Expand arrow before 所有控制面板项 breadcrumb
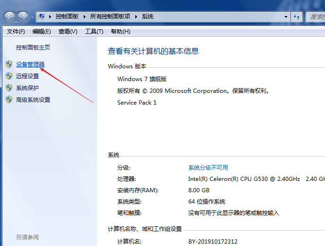The image size is (325, 246). (x=85, y=17)
